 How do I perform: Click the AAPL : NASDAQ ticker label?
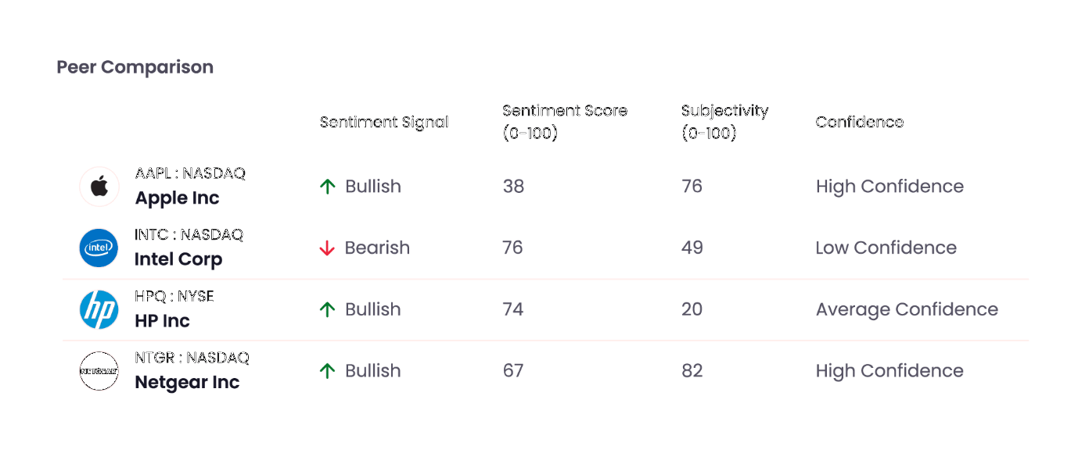(x=190, y=173)
